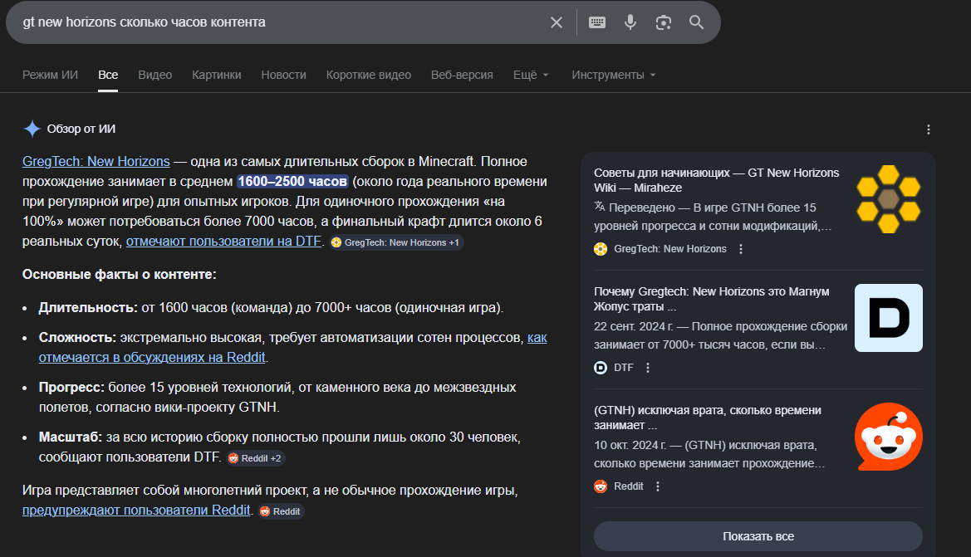Viewport: 971px width, 557px height.
Task: Open Google Lens image search icon
Action: click(663, 22)
